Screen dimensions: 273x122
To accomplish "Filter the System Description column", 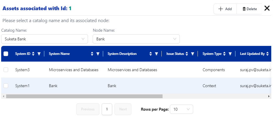I will pyautogui.click(x=156, y=54).
